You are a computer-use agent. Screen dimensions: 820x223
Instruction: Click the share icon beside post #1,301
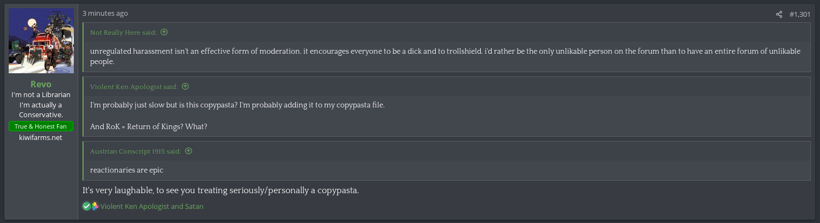tap(779, 14)
